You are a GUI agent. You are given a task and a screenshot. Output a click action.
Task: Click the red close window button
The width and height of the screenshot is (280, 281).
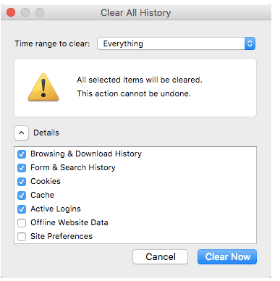point(11,12)
